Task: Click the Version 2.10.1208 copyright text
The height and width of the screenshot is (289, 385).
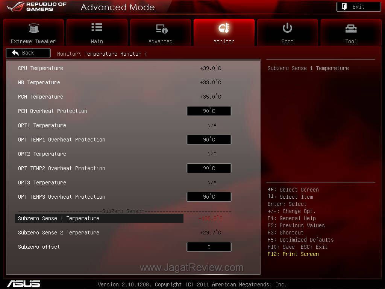Action: click(192, 284)
